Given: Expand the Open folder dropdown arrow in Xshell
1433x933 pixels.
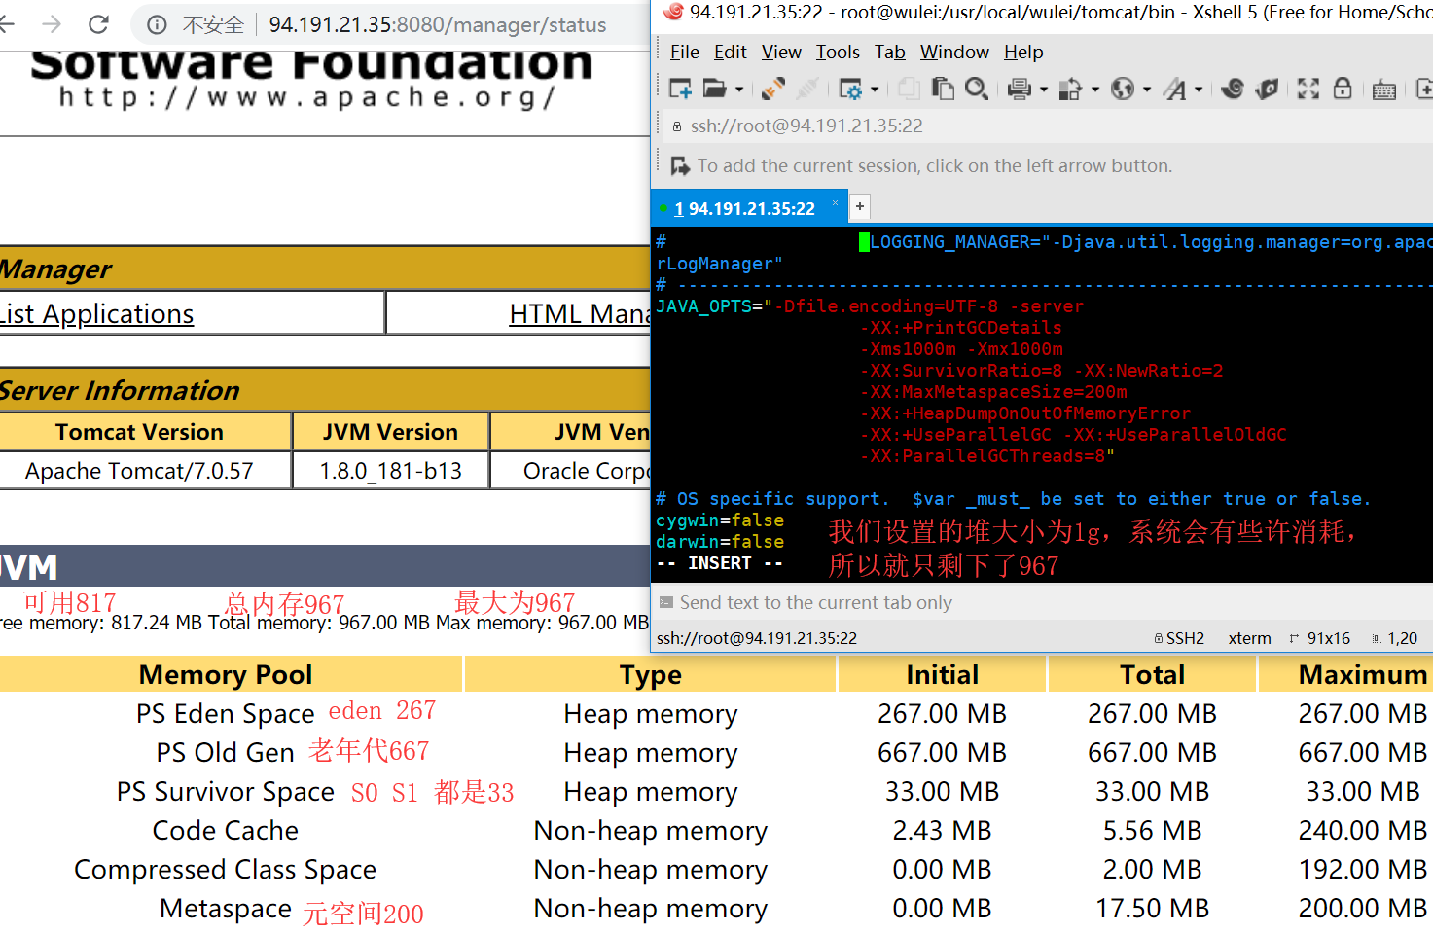Looking at the screenshot, I should [x=739, y=90].
